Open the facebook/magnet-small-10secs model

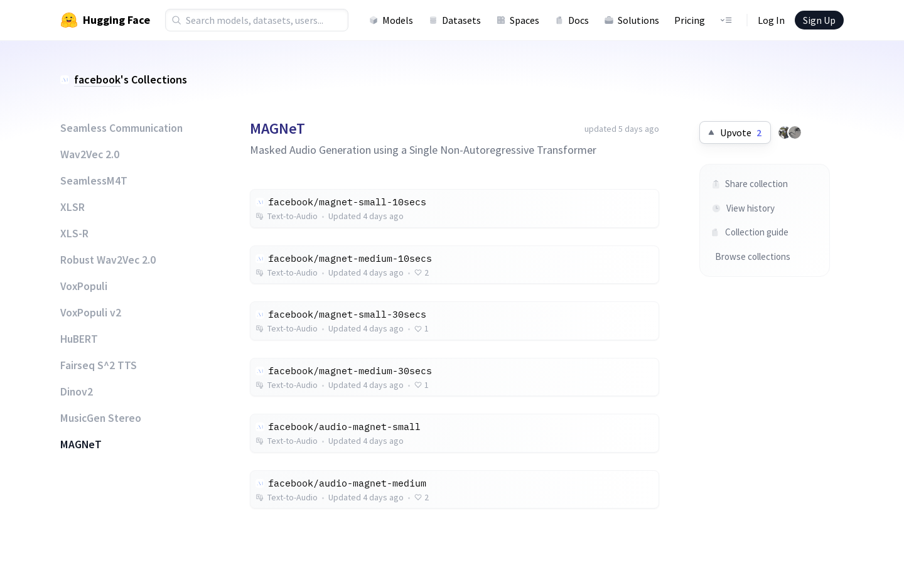[x=347, y=202]
